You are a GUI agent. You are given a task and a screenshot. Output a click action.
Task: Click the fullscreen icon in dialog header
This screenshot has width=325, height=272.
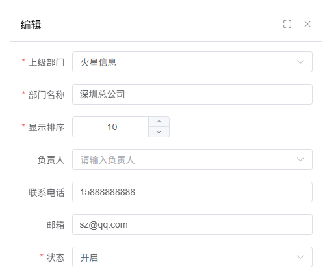coord(287,24)
